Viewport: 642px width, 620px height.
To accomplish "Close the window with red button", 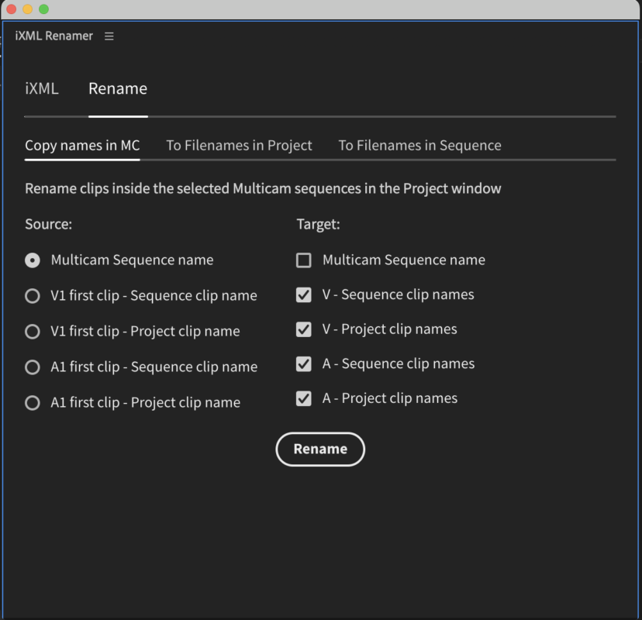I will [x=11, y=9].
